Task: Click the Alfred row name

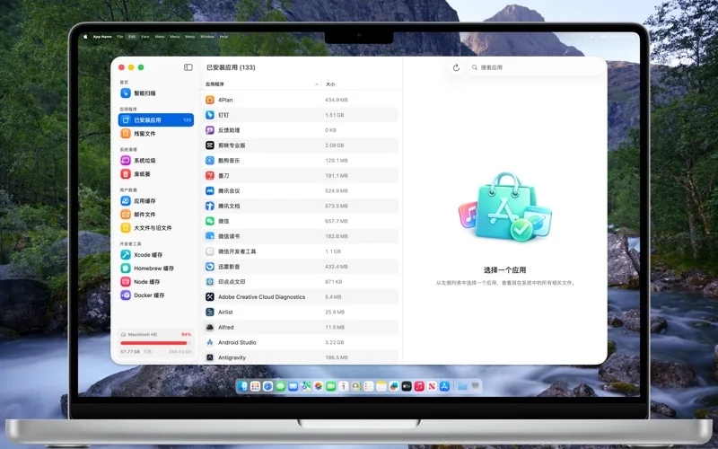Action: 226,327
